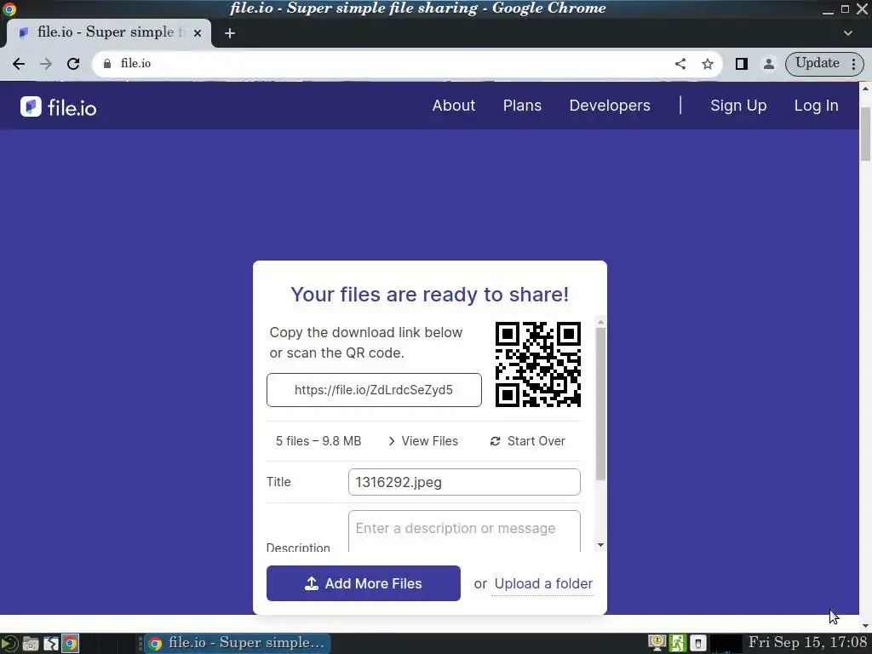Reload the page with the refresh icon

[x=73, y=64]
